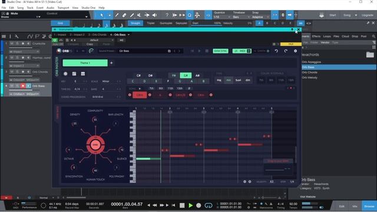Screen dimensions: 377x212
Task: Open the track type selector dropdown top-left
Action: (87, 17)
